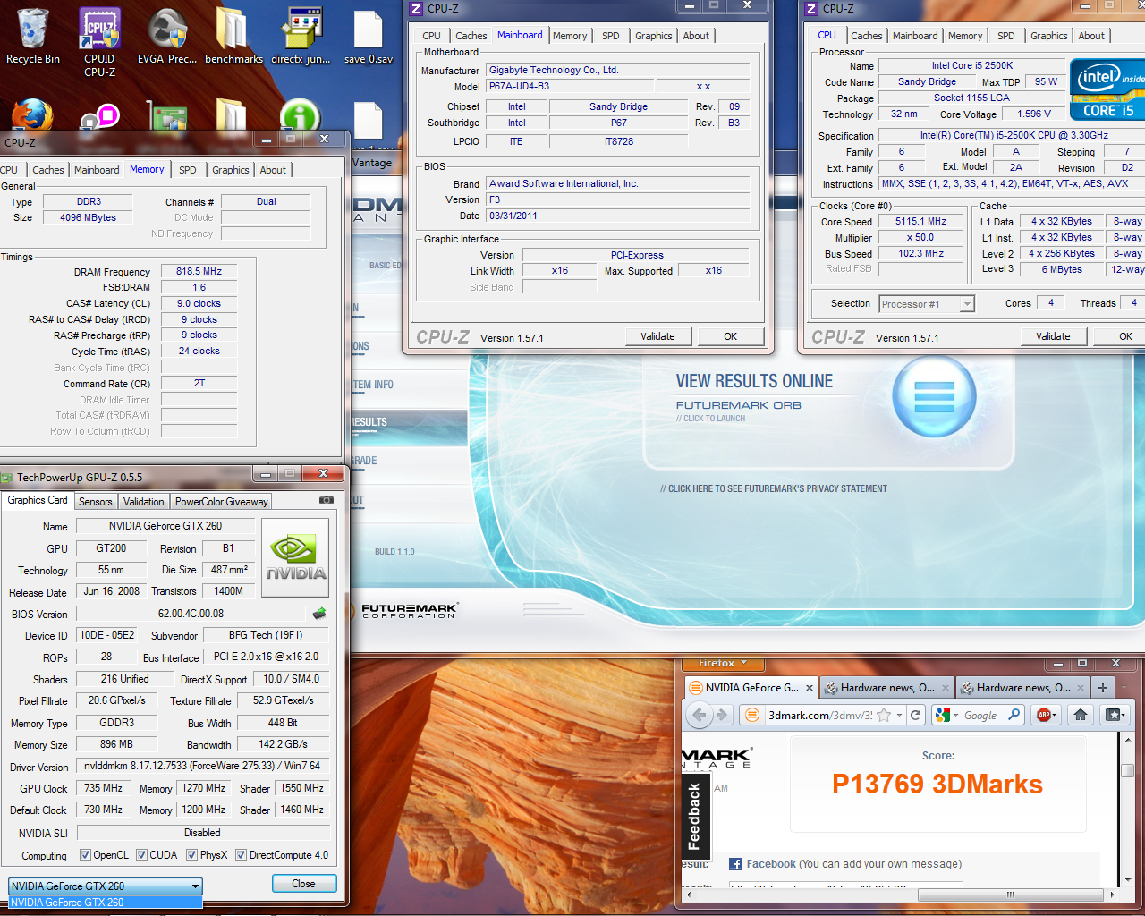
Task: Open Caches tab in CPU-Z Mainboard window
Action: [x=471, y=36]
